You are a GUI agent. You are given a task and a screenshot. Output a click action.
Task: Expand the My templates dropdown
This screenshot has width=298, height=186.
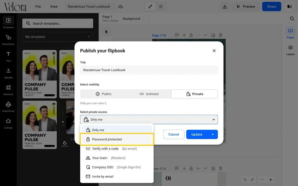(x=58, y=37)
